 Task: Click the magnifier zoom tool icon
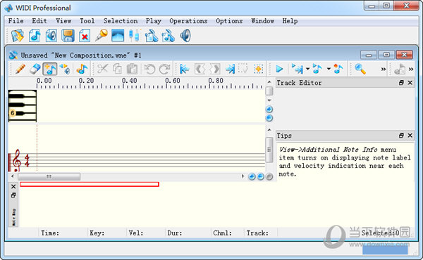click(x=360, y=69)
